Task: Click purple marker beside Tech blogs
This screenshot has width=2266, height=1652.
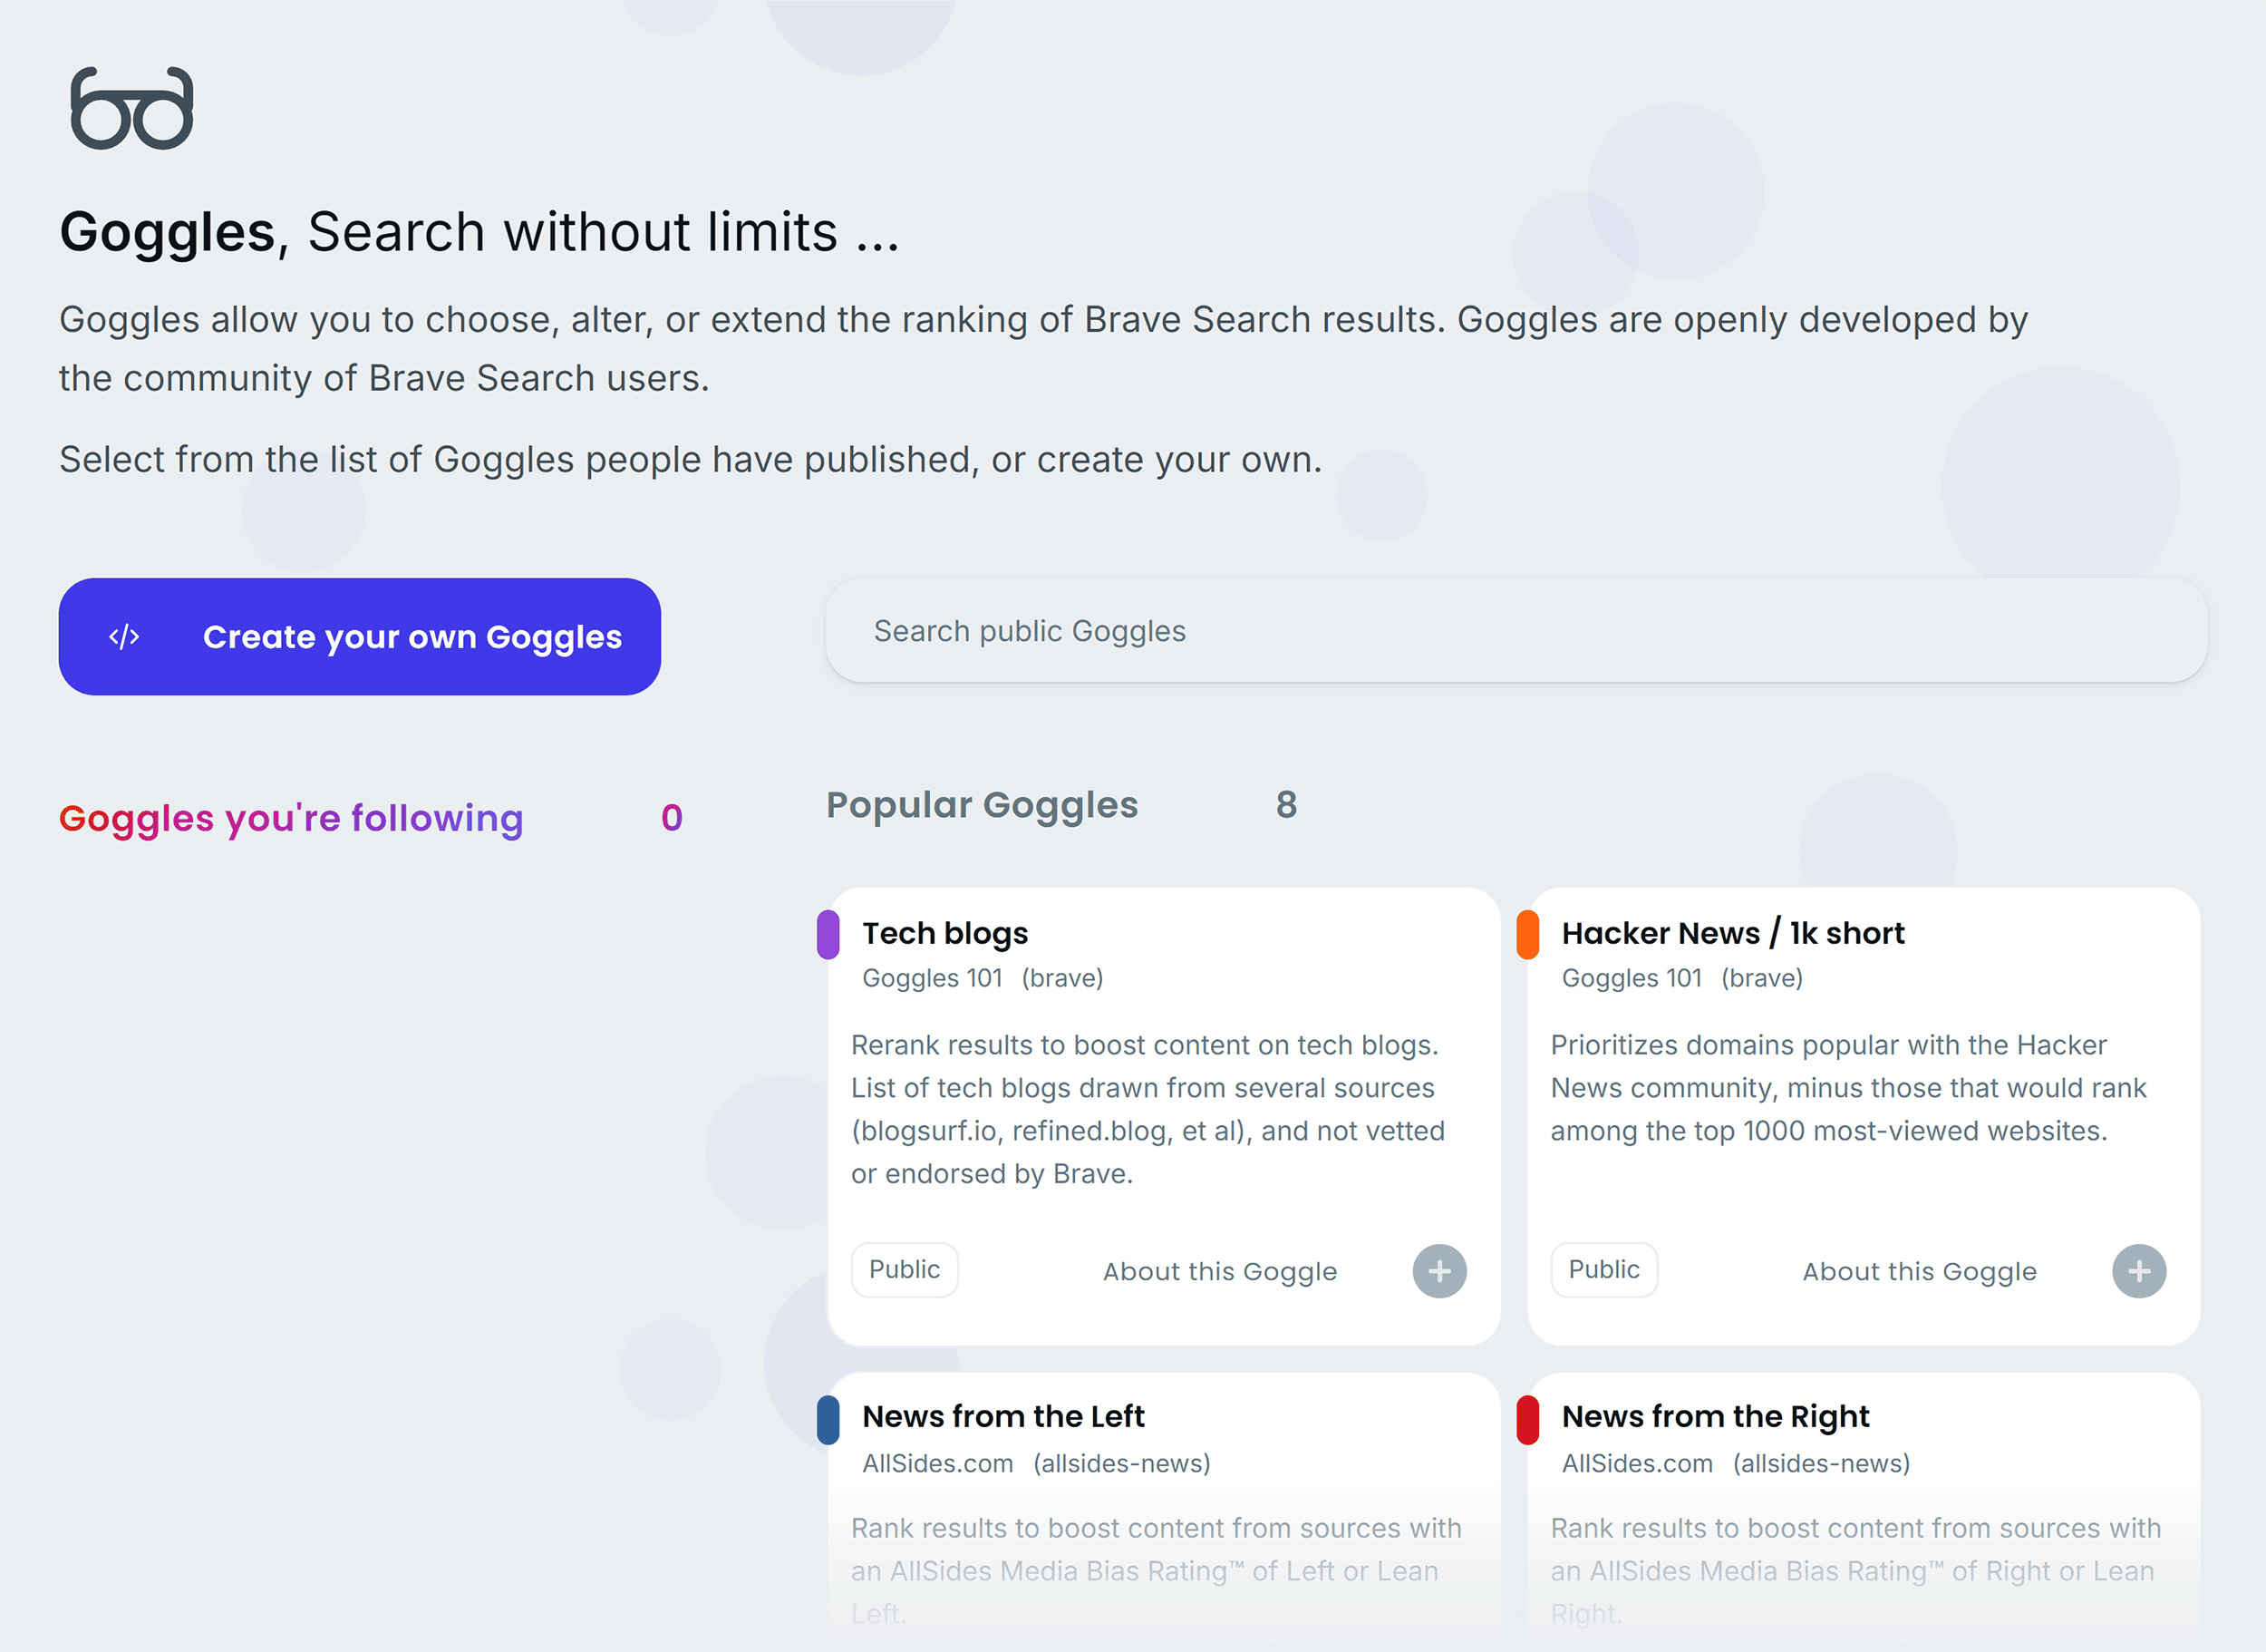Action: (x=828, y=935)
